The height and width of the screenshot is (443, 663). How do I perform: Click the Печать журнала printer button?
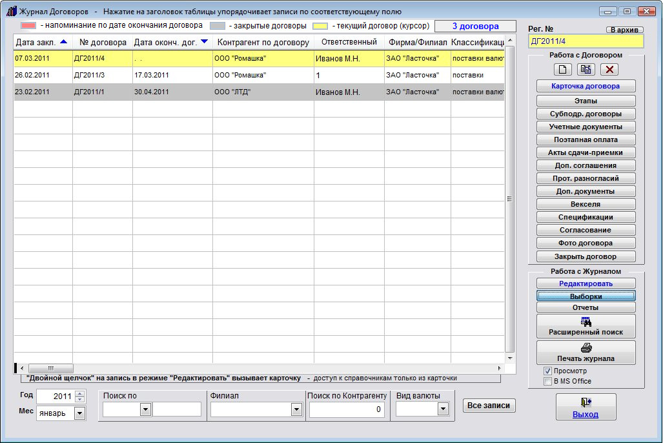[586, 353]
